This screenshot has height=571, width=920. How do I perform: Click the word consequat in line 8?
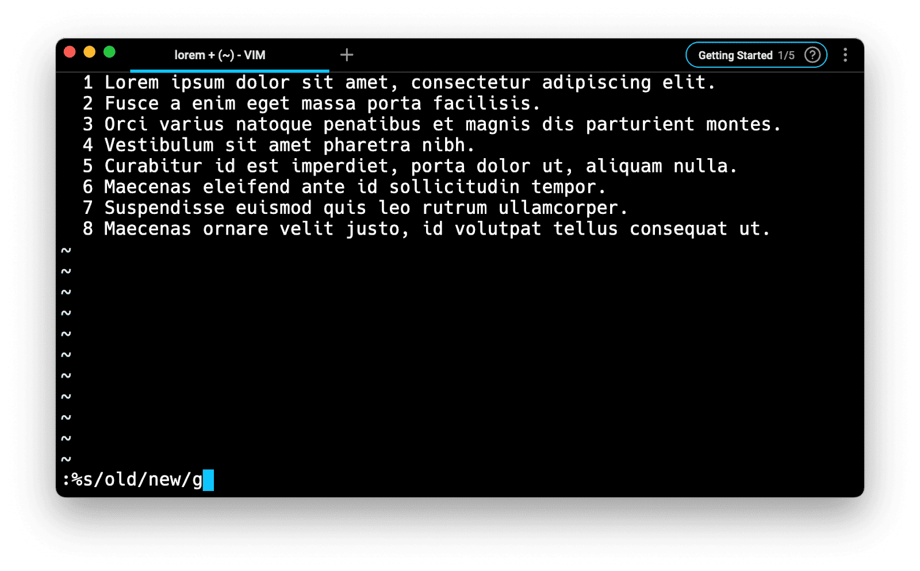tap(678, 229)
